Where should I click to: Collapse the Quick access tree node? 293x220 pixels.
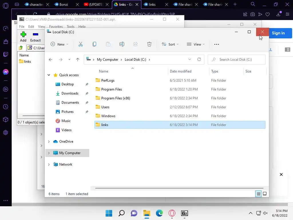(x=49, y=75)
